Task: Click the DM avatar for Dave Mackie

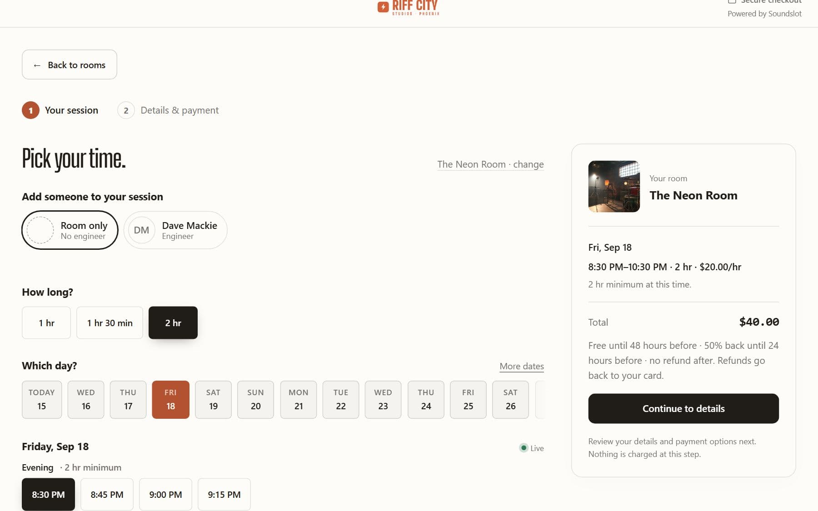Action: [x=141, y=230]
